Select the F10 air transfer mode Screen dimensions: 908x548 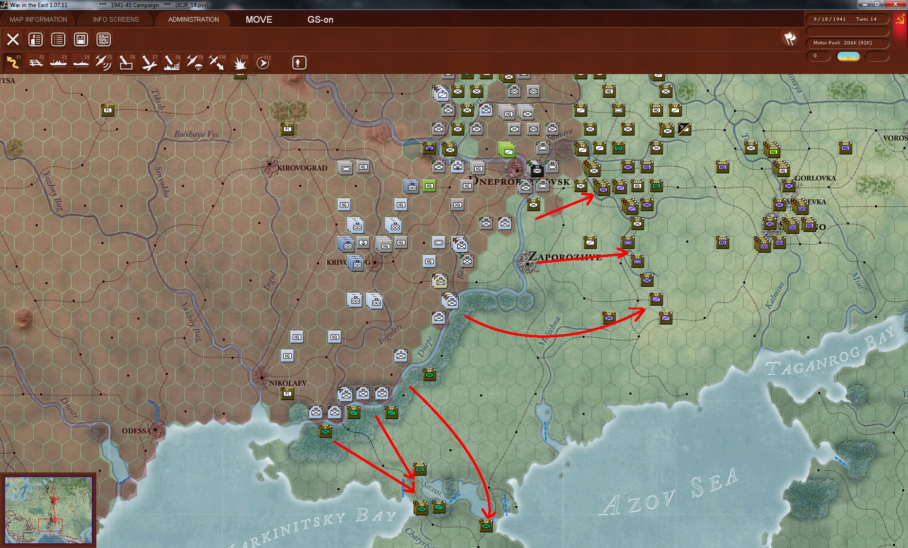click(217, 62)
